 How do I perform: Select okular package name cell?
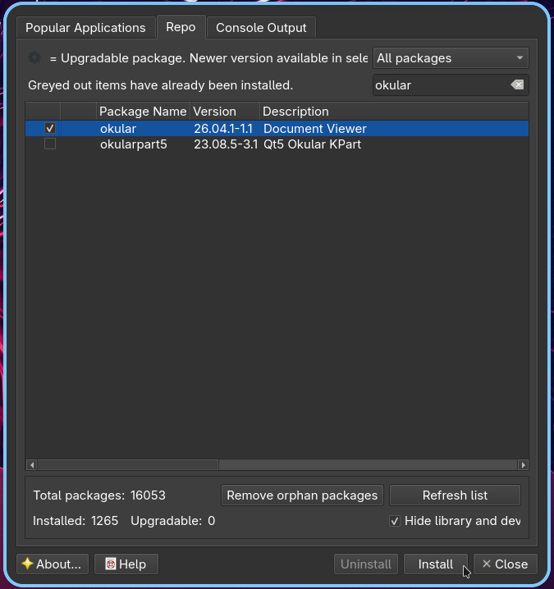click(x=118, y=129)
